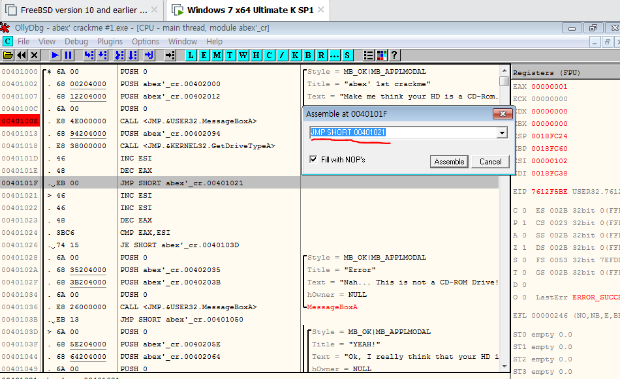Show Call stack with K button

(x=296, y=55)
